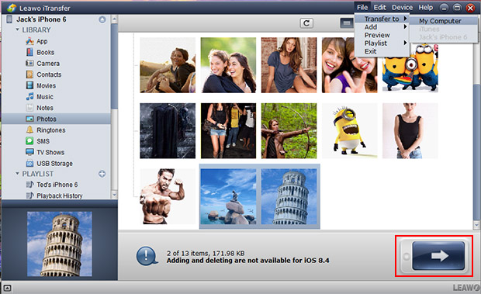Viewport: 481px width, 294px height.
Task: Select the women walking at night photo
Action: (228, 131)
